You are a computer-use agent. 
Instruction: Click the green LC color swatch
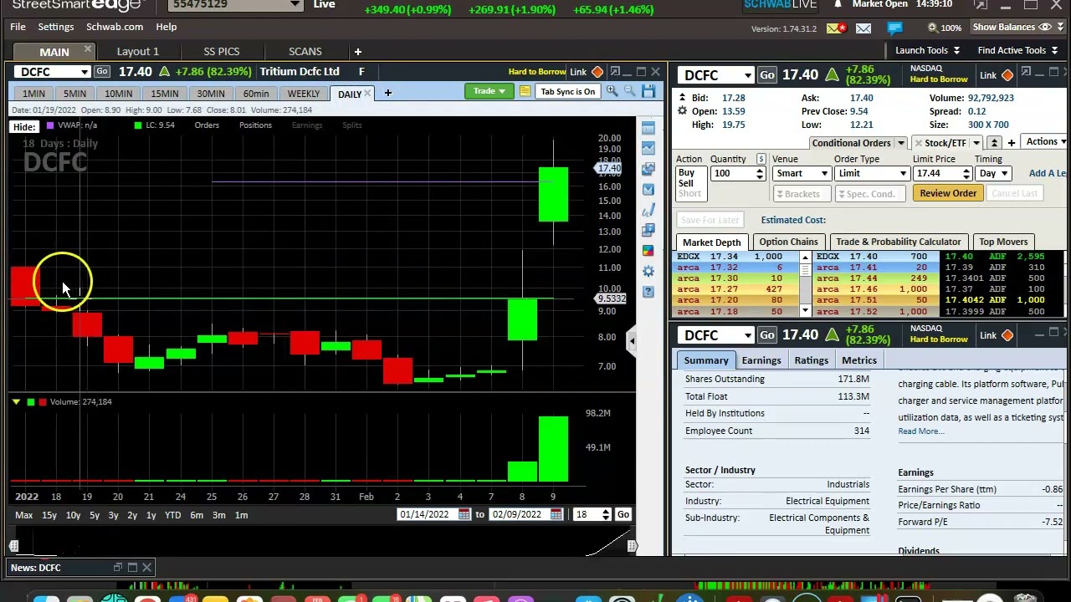(138, 125)
